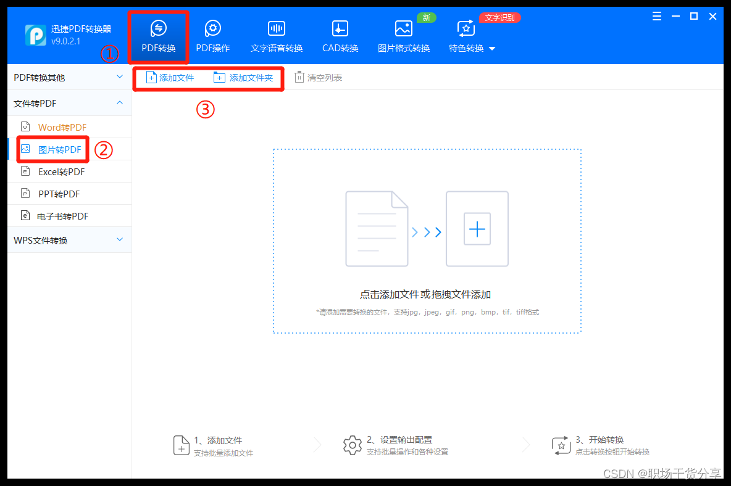Select the 图片格式转换 tab
The width and height of the screenshot is (731, 486).
pos(403,37)
